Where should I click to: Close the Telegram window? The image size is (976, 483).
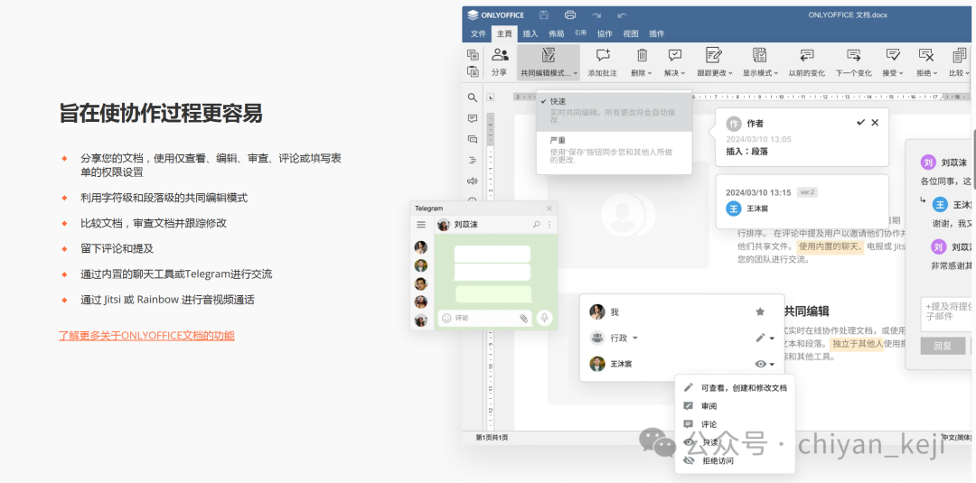[549, 209]
